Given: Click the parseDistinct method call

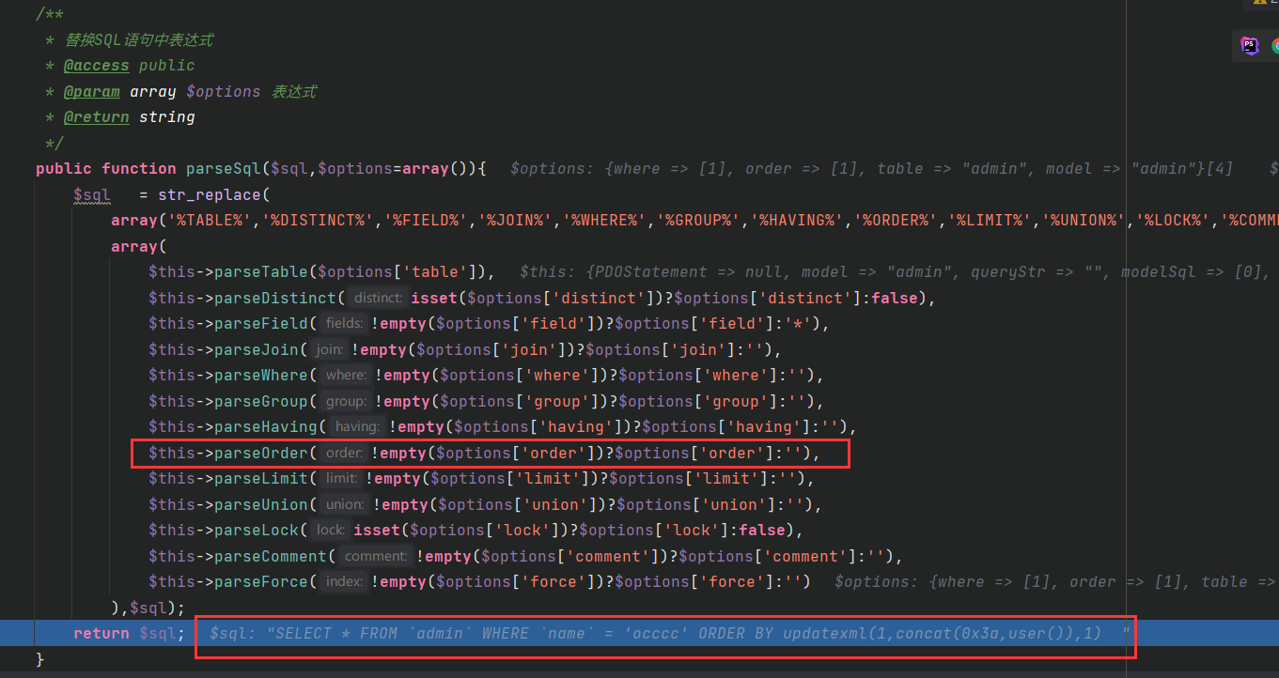Looking at the screenshot, I should [x=275, y=299].
